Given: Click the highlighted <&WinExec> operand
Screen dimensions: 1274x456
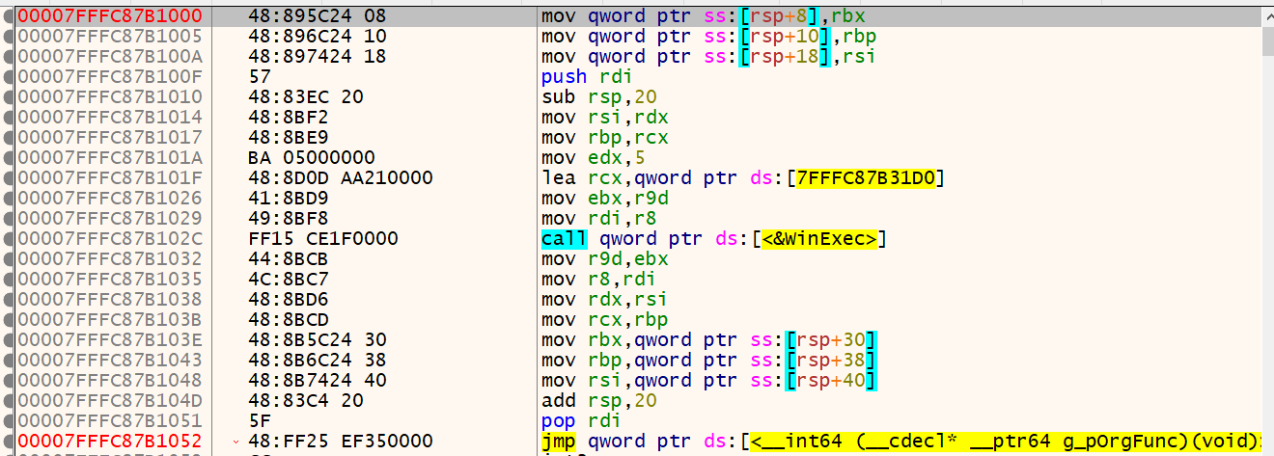Looking at the screenshot, I should (820, 239).
